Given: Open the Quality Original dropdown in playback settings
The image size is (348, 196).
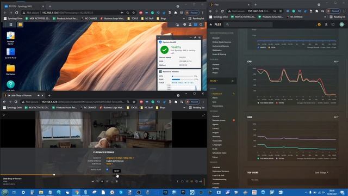Looking at the screenshot, I should click(120, 158).
